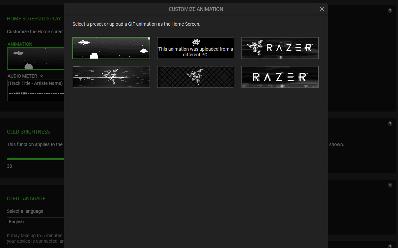The width and height of the screenshot is (398, 248).
Task: Open help icon for Home Screen Display
Action: click(x=390, y=11)
